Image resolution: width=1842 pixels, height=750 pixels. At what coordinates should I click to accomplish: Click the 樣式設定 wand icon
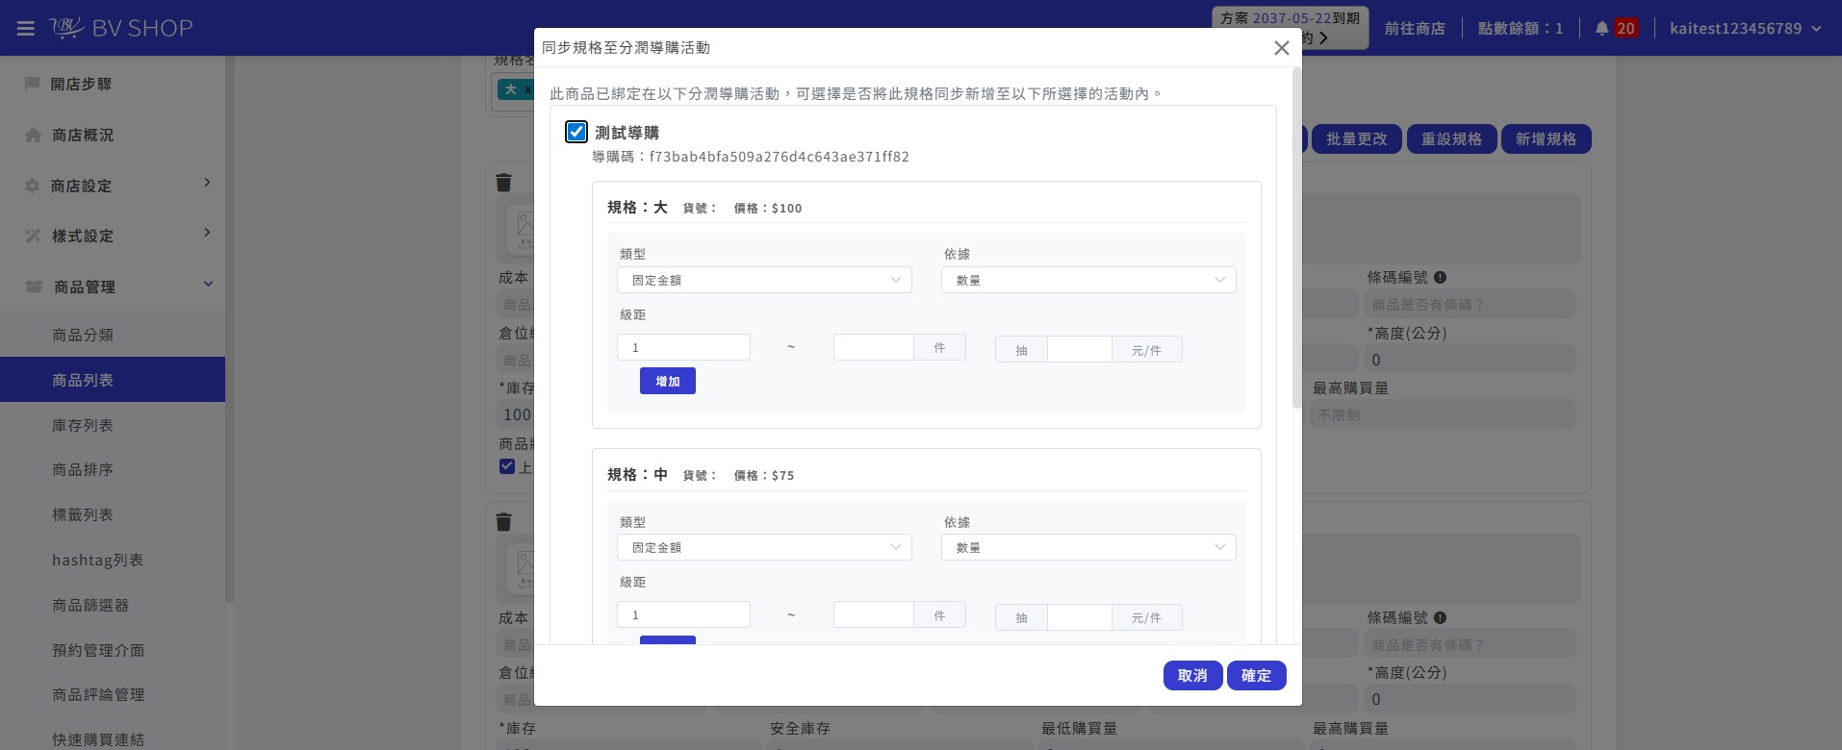pyautogui.click(x=33, y=236)
